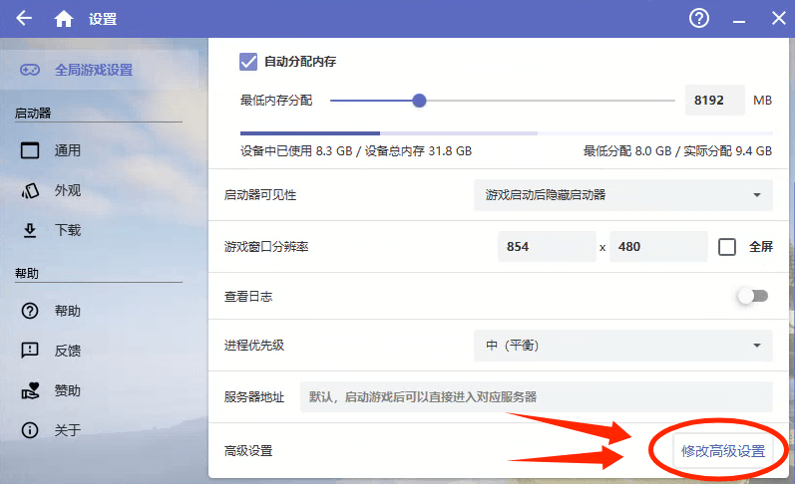Click the memory usage progress bar

tap(506, 133)
